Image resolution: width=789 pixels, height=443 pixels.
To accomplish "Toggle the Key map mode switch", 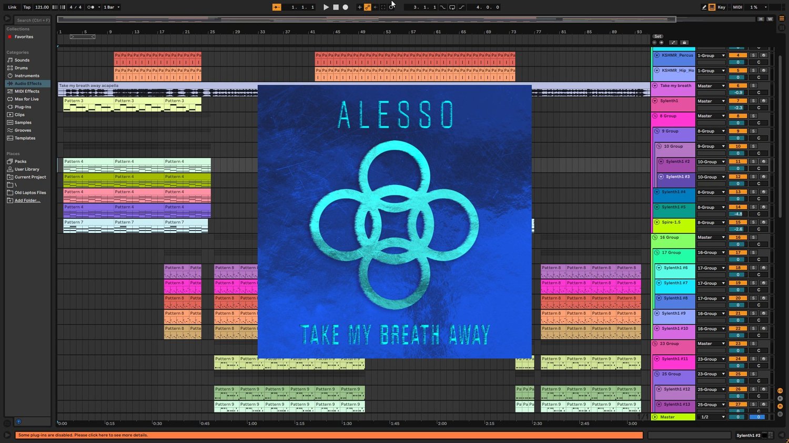I will pyautogui.click(x=722, y=7).
